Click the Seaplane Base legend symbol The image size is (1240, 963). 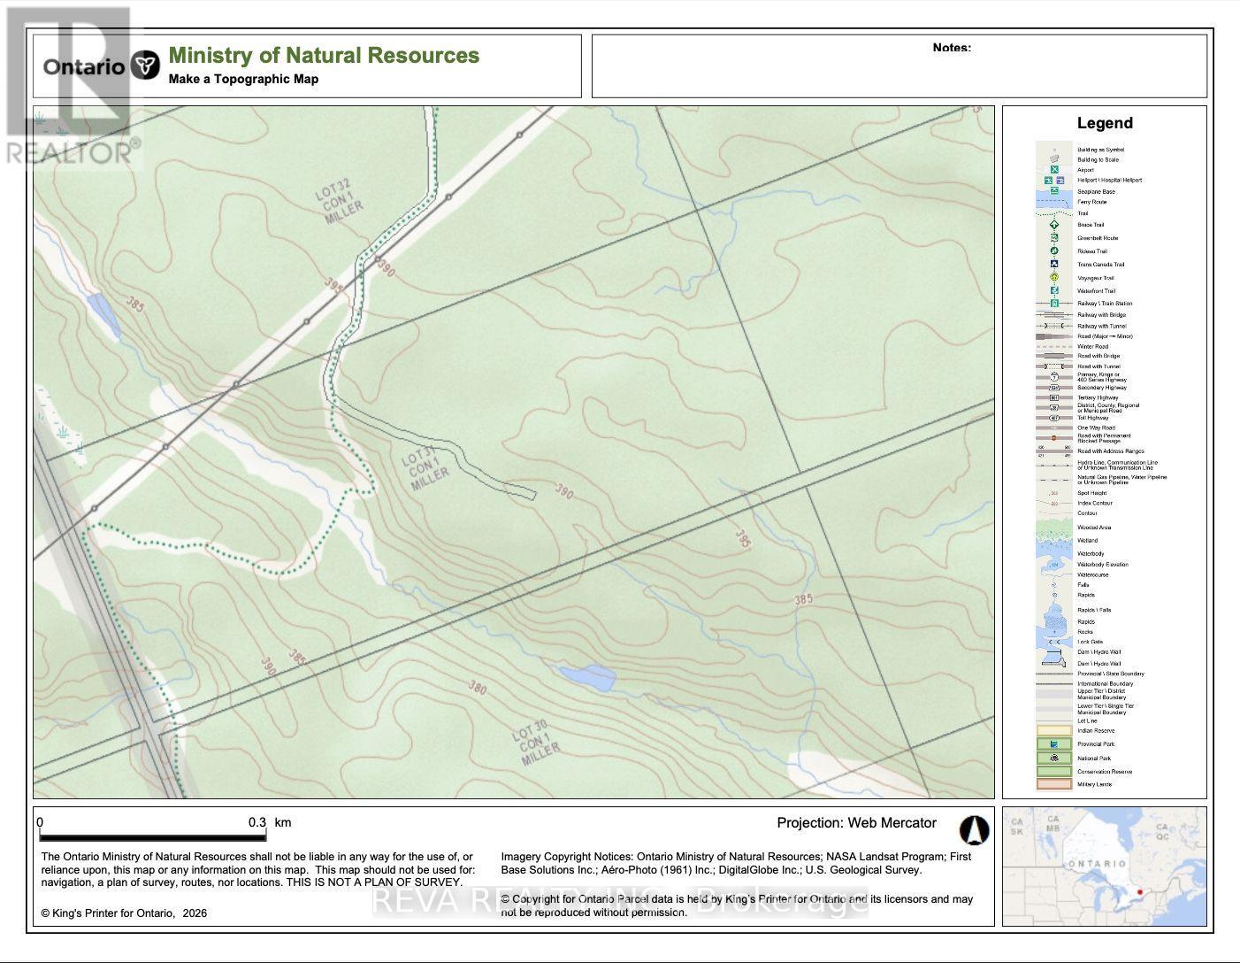tap(1054, 191)
